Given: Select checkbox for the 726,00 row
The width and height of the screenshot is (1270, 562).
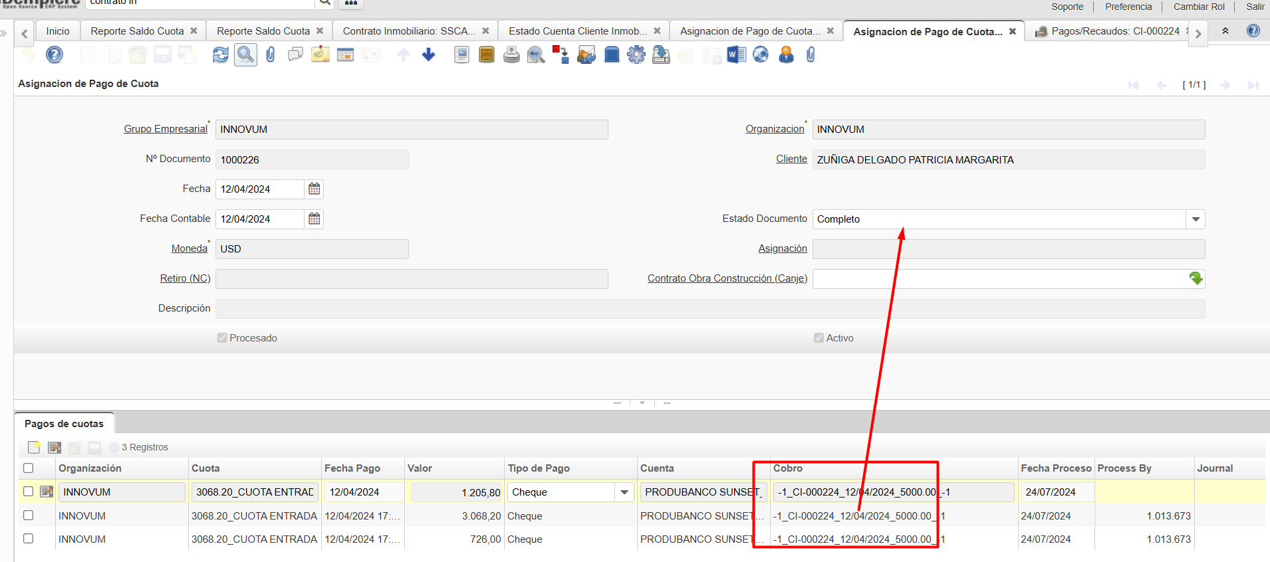Looking at the screenshot, I should click(x=28, y=539).
